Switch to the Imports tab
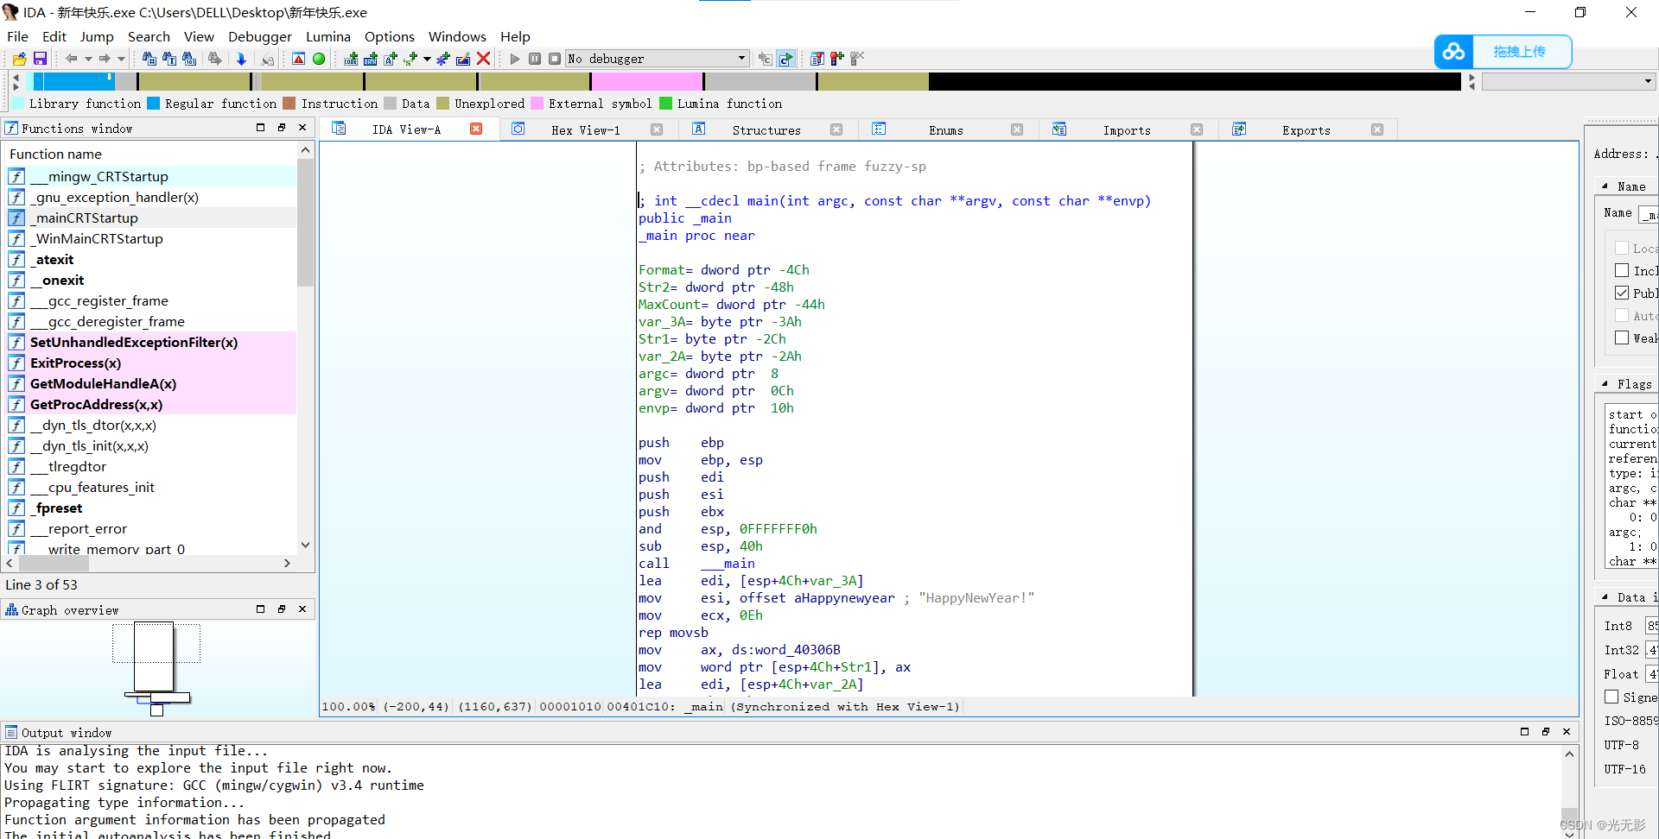 tap(1127, 130)
